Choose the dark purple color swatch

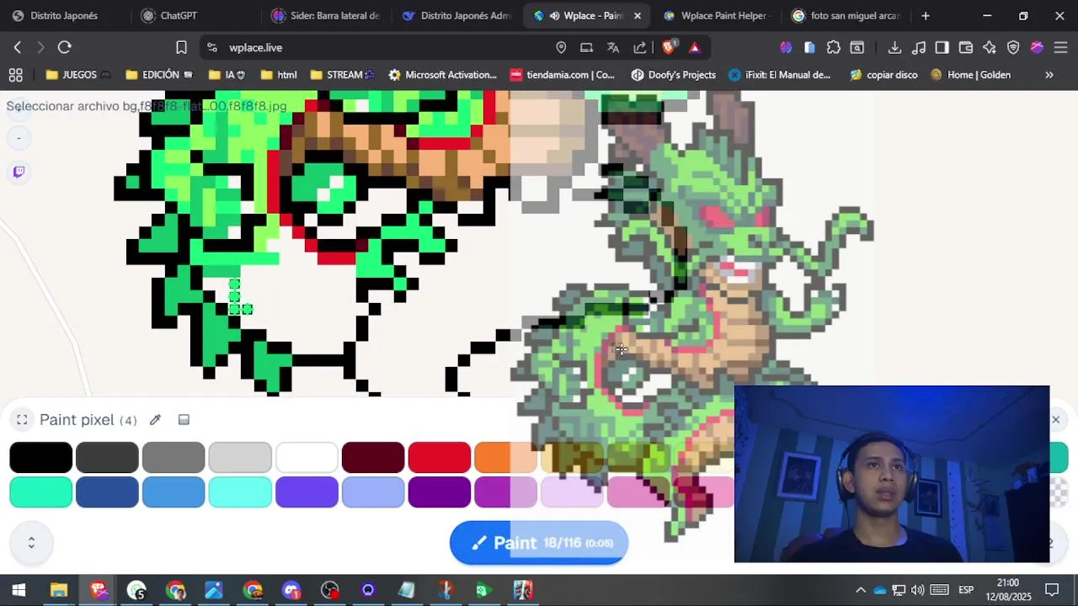point(440,492)
